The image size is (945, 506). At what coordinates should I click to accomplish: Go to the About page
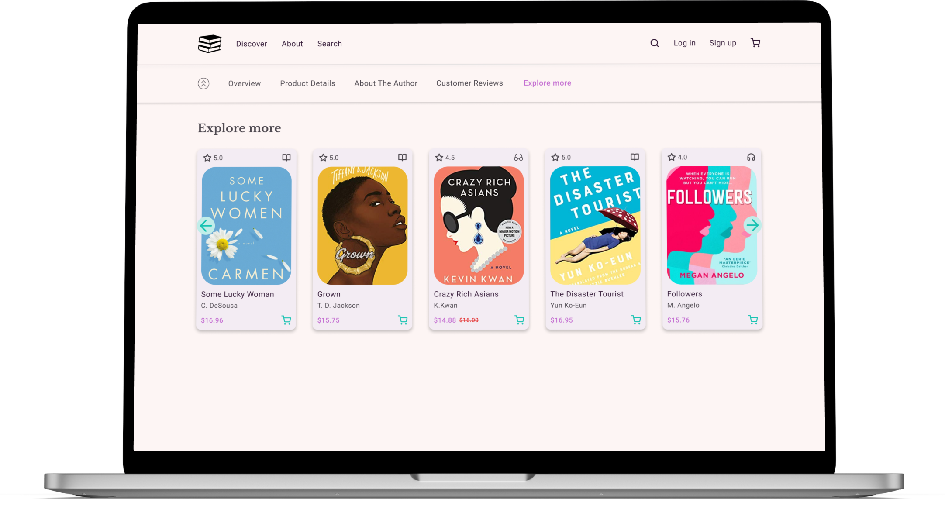tap(292, 44)
